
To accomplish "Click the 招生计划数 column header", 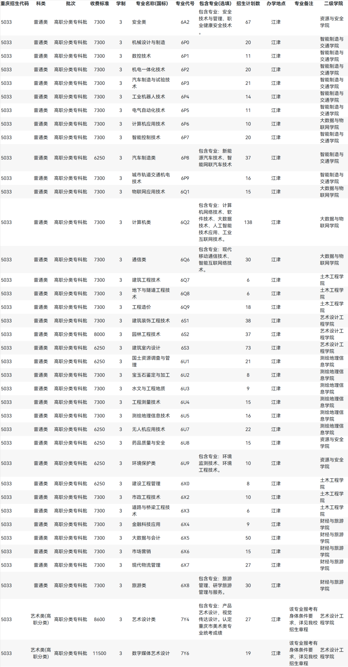I will click(248, 4).
